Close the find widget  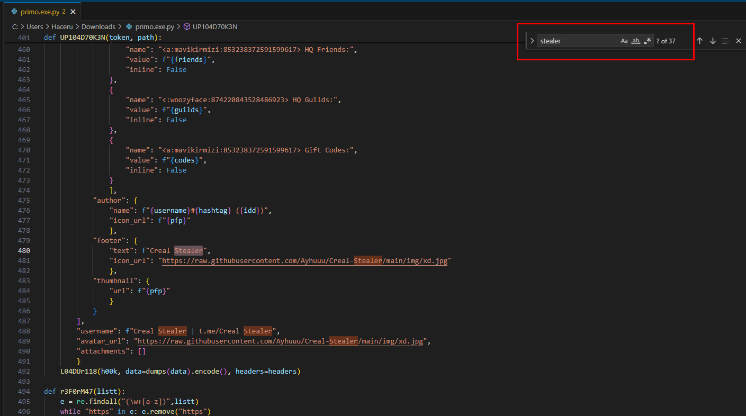(x=739, y=41)
